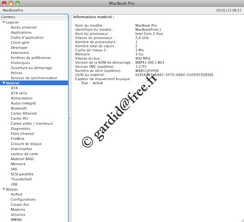Collapse the Matériel disclosure triangle

4,83
